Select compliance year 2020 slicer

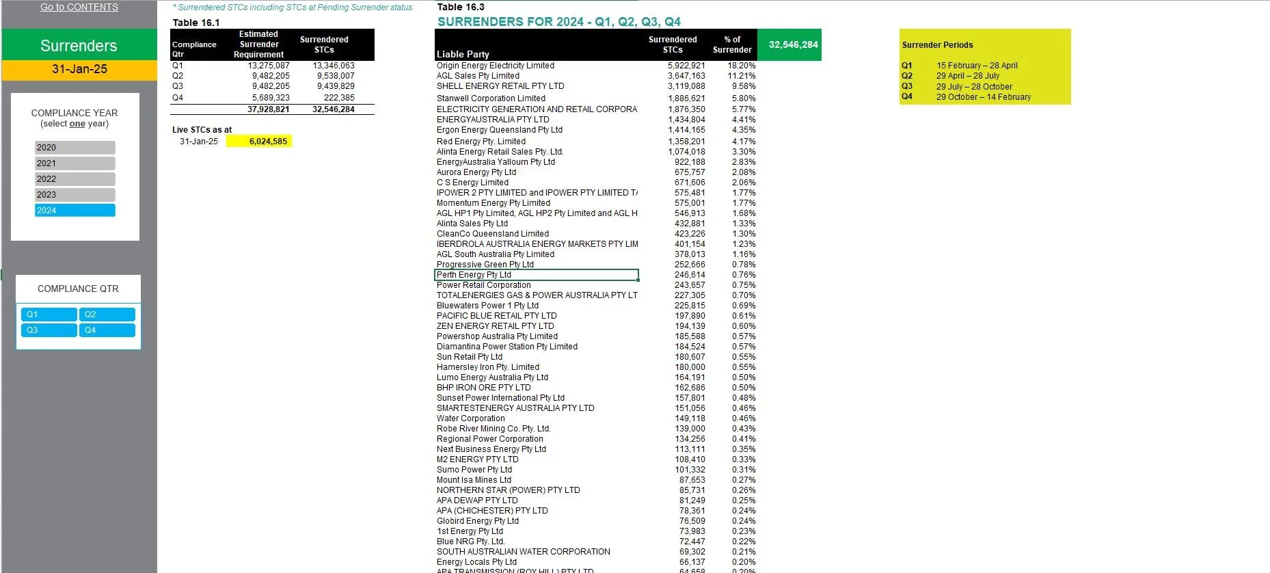coord(75,148)
